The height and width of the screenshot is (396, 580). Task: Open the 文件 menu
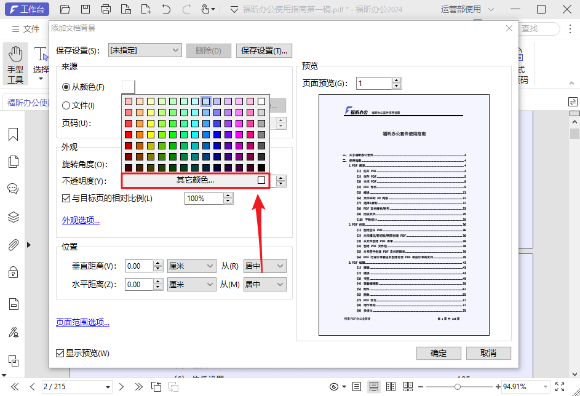coord(25,29)
